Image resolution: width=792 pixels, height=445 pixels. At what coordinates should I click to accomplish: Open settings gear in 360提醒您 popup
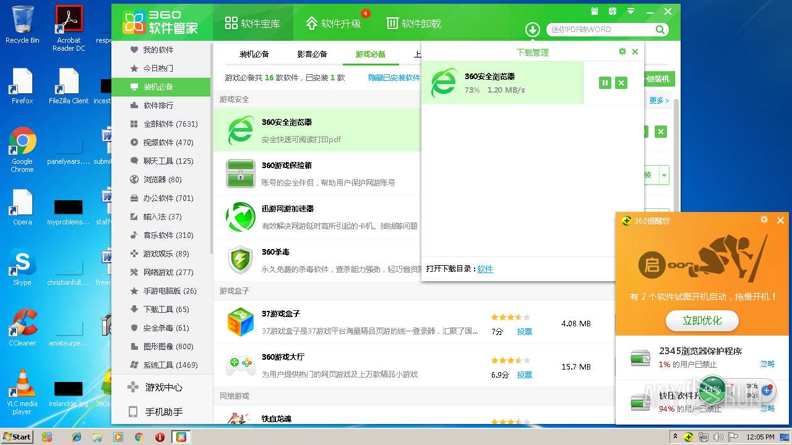click(764, 220)
